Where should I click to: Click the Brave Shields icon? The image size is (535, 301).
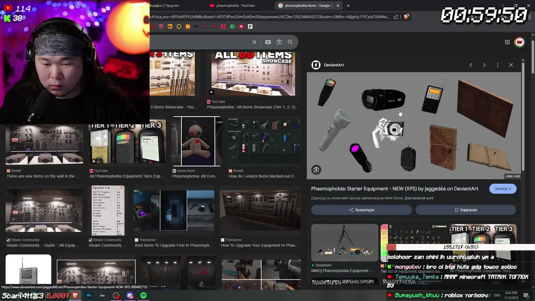pos(406,17)
